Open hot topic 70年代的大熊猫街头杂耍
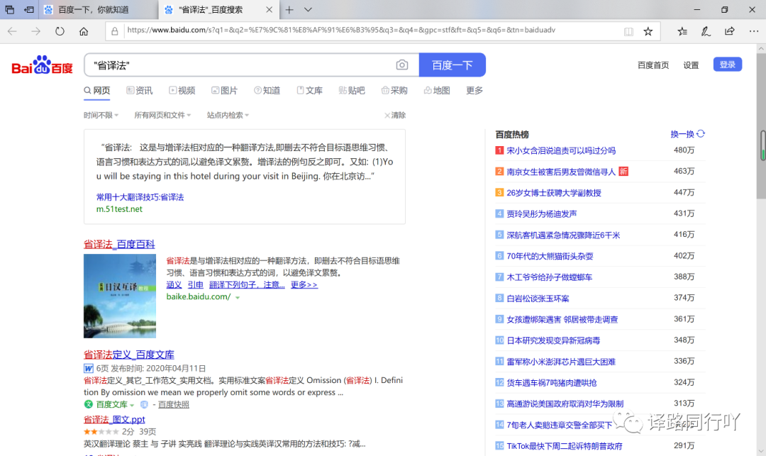This screenshot has width=766, height=456. click(x=550, y=256)
